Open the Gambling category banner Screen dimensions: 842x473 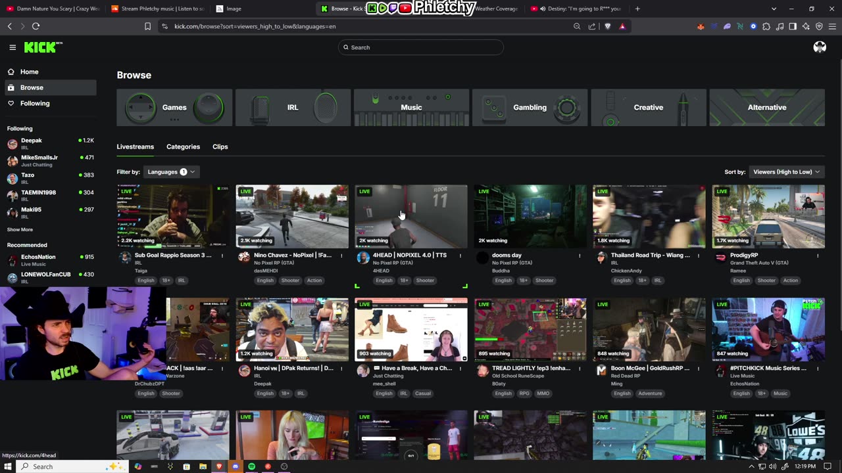click(x=530, y=108)
